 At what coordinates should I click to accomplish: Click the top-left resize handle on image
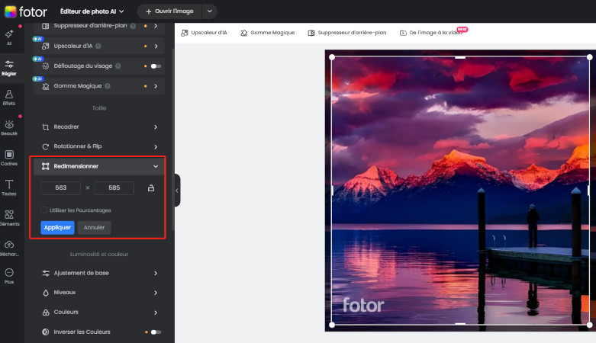point(332,57)
